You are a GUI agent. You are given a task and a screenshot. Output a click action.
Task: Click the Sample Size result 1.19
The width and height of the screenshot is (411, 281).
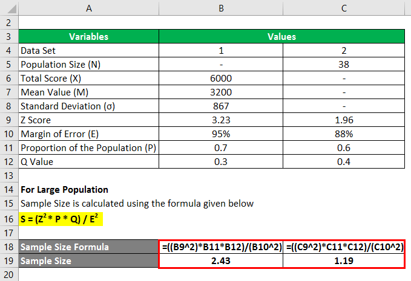344,261
